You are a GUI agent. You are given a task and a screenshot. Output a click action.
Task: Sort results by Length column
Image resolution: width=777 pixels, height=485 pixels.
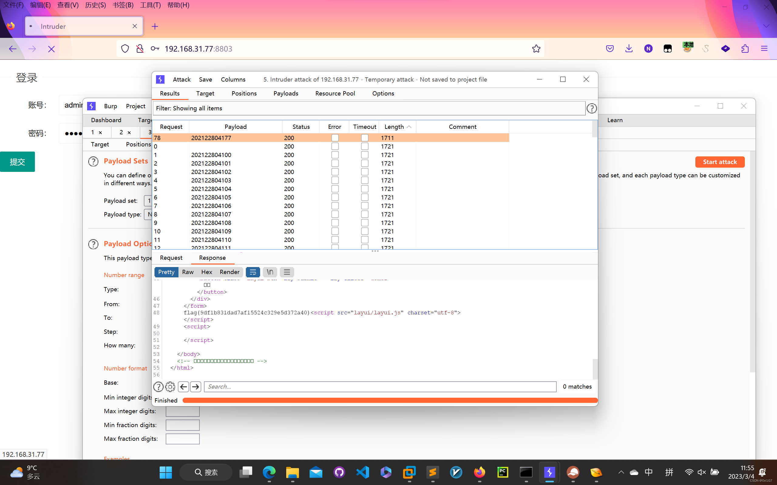(x=398, y=127)
